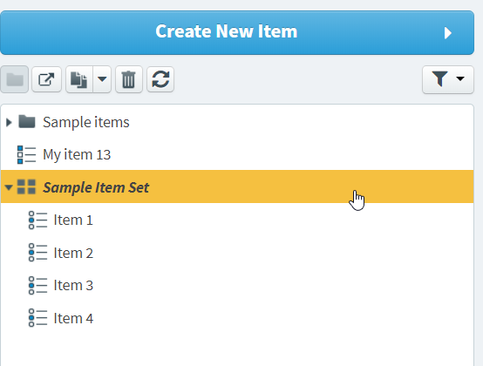483x366 pixels.
Task: Select the Sample items folder icon
Action: 27,122
